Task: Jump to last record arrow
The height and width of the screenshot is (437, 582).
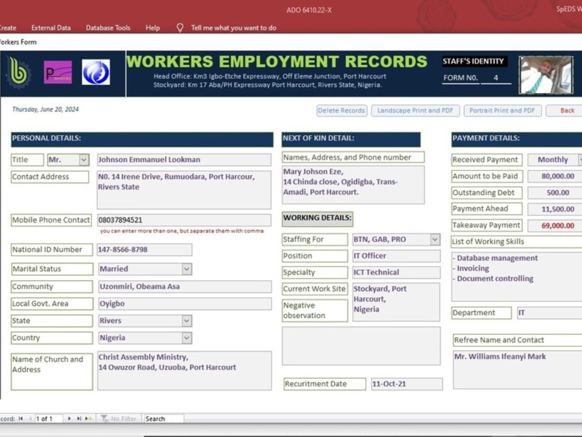Action: (x=79, y=418)
